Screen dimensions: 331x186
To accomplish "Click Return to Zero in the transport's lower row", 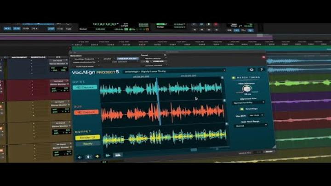I will [x=194, y=30].
